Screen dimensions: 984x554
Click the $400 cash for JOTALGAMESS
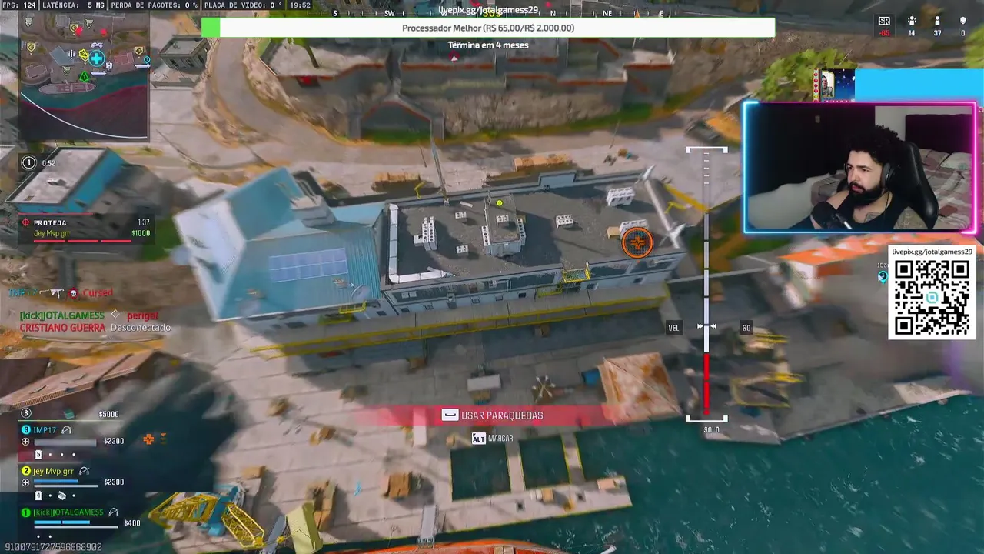pos(132,523)
